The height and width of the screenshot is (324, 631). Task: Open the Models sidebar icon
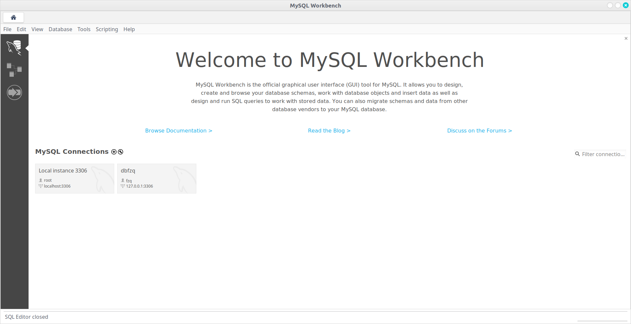click(14, 70)
